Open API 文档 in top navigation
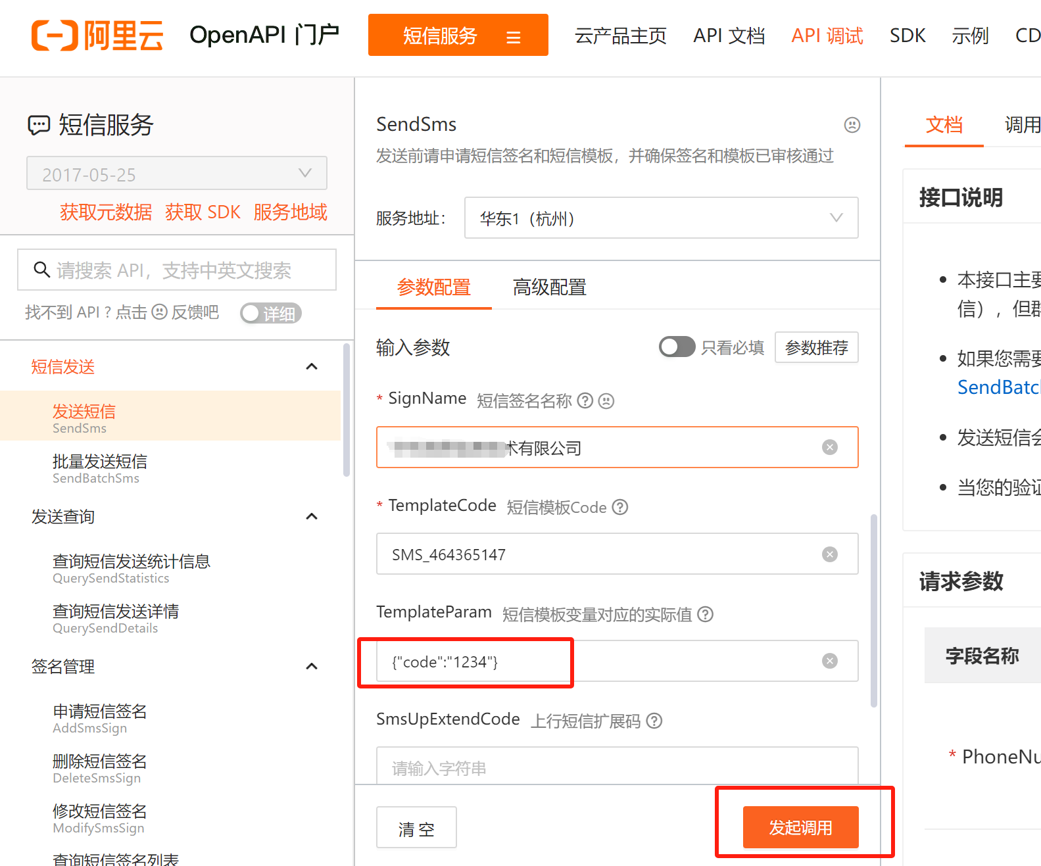The width and height of the screenshot is (1041, 866). point(729,36)
